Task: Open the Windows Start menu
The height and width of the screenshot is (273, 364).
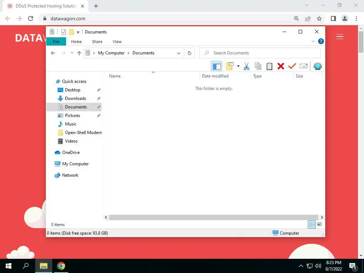Action: tap(9, 266)
